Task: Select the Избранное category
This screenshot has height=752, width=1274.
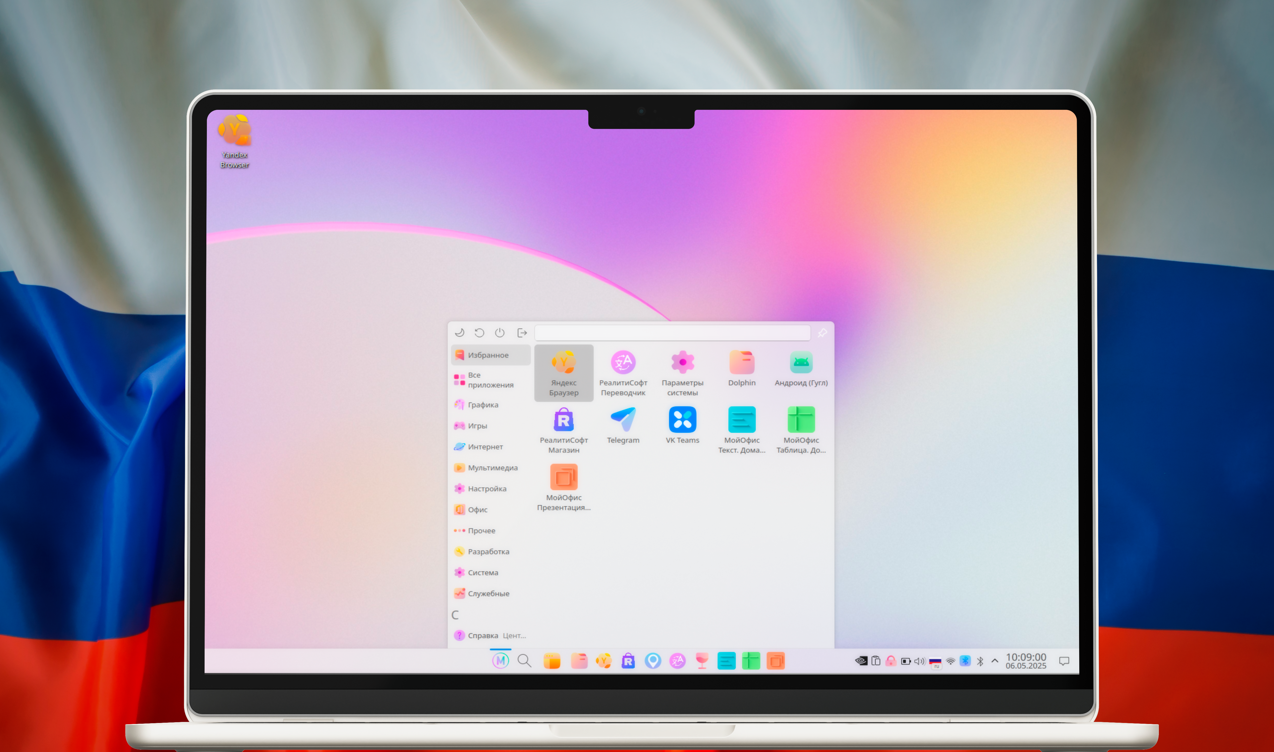Action: click(490, 355)
